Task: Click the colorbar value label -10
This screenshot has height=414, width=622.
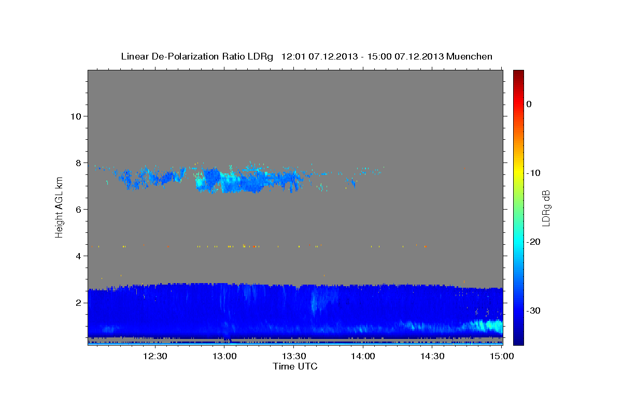Action: click(x=534, y=173)
